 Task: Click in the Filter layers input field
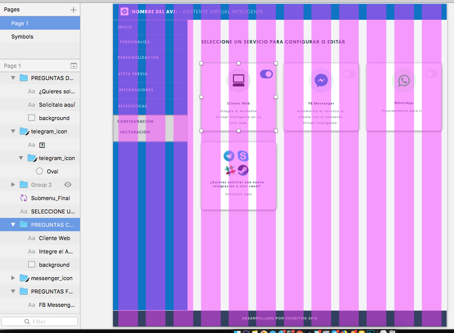(x=39, y=322)
